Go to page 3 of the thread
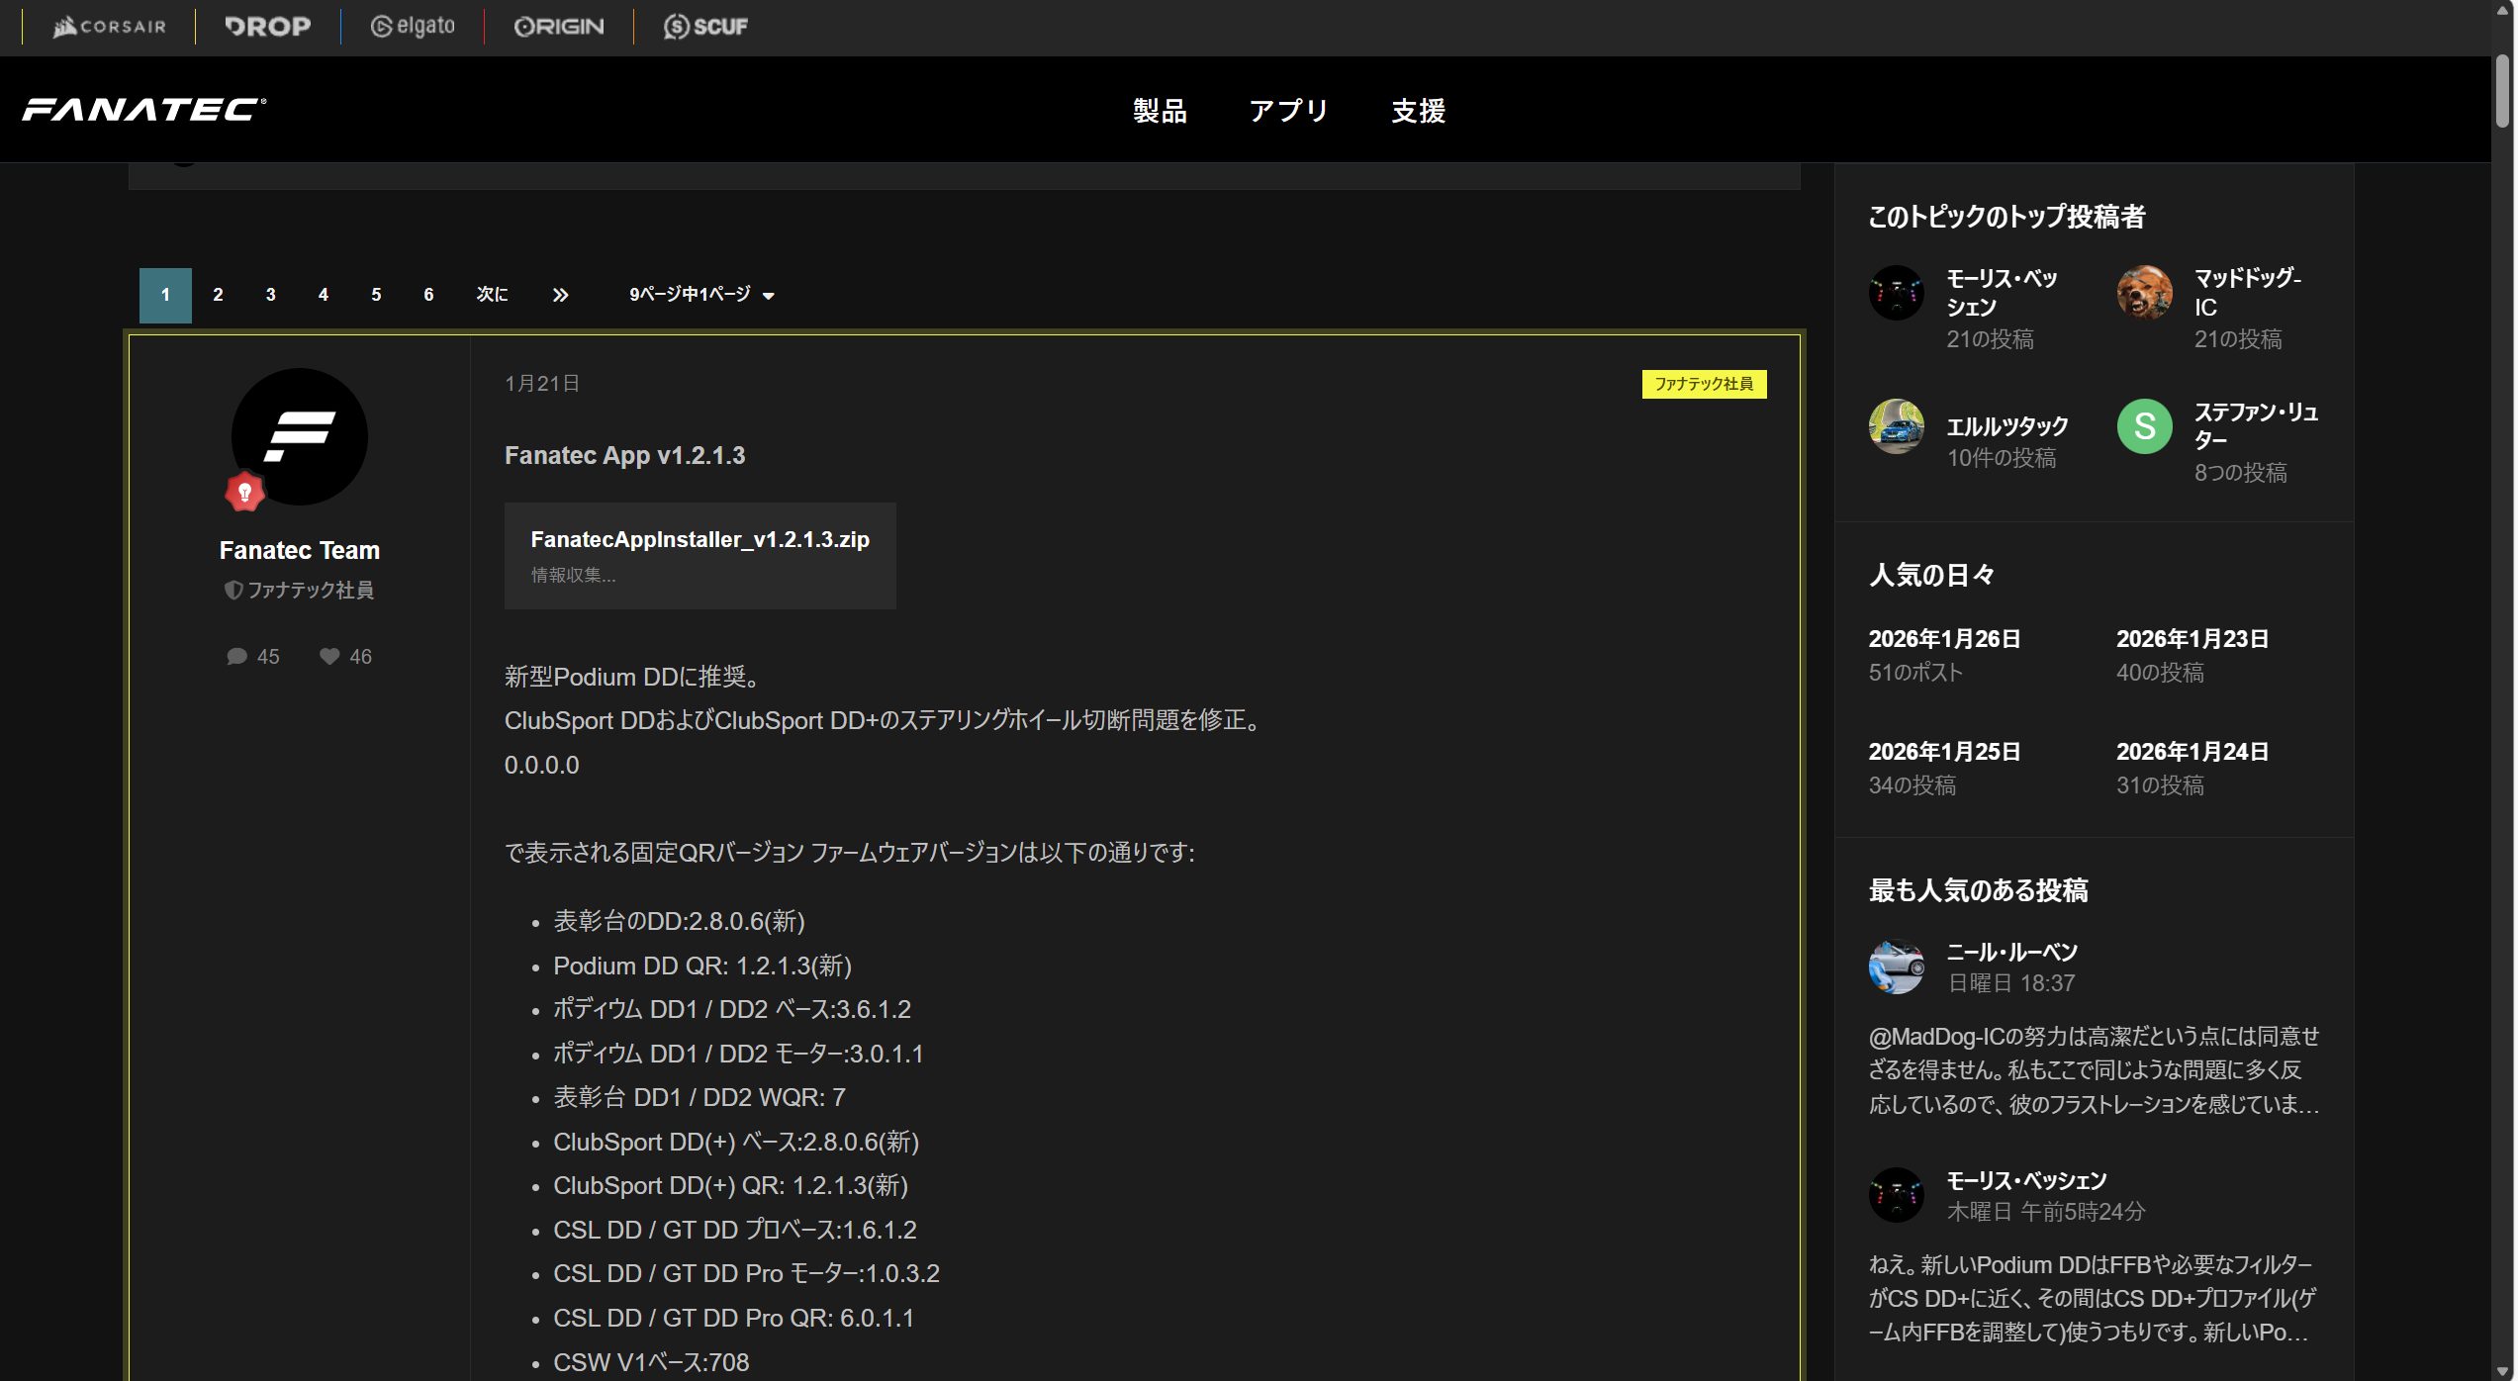Image resolution: width=2518 pixels, height=1381 pixels. coord(270,295)
